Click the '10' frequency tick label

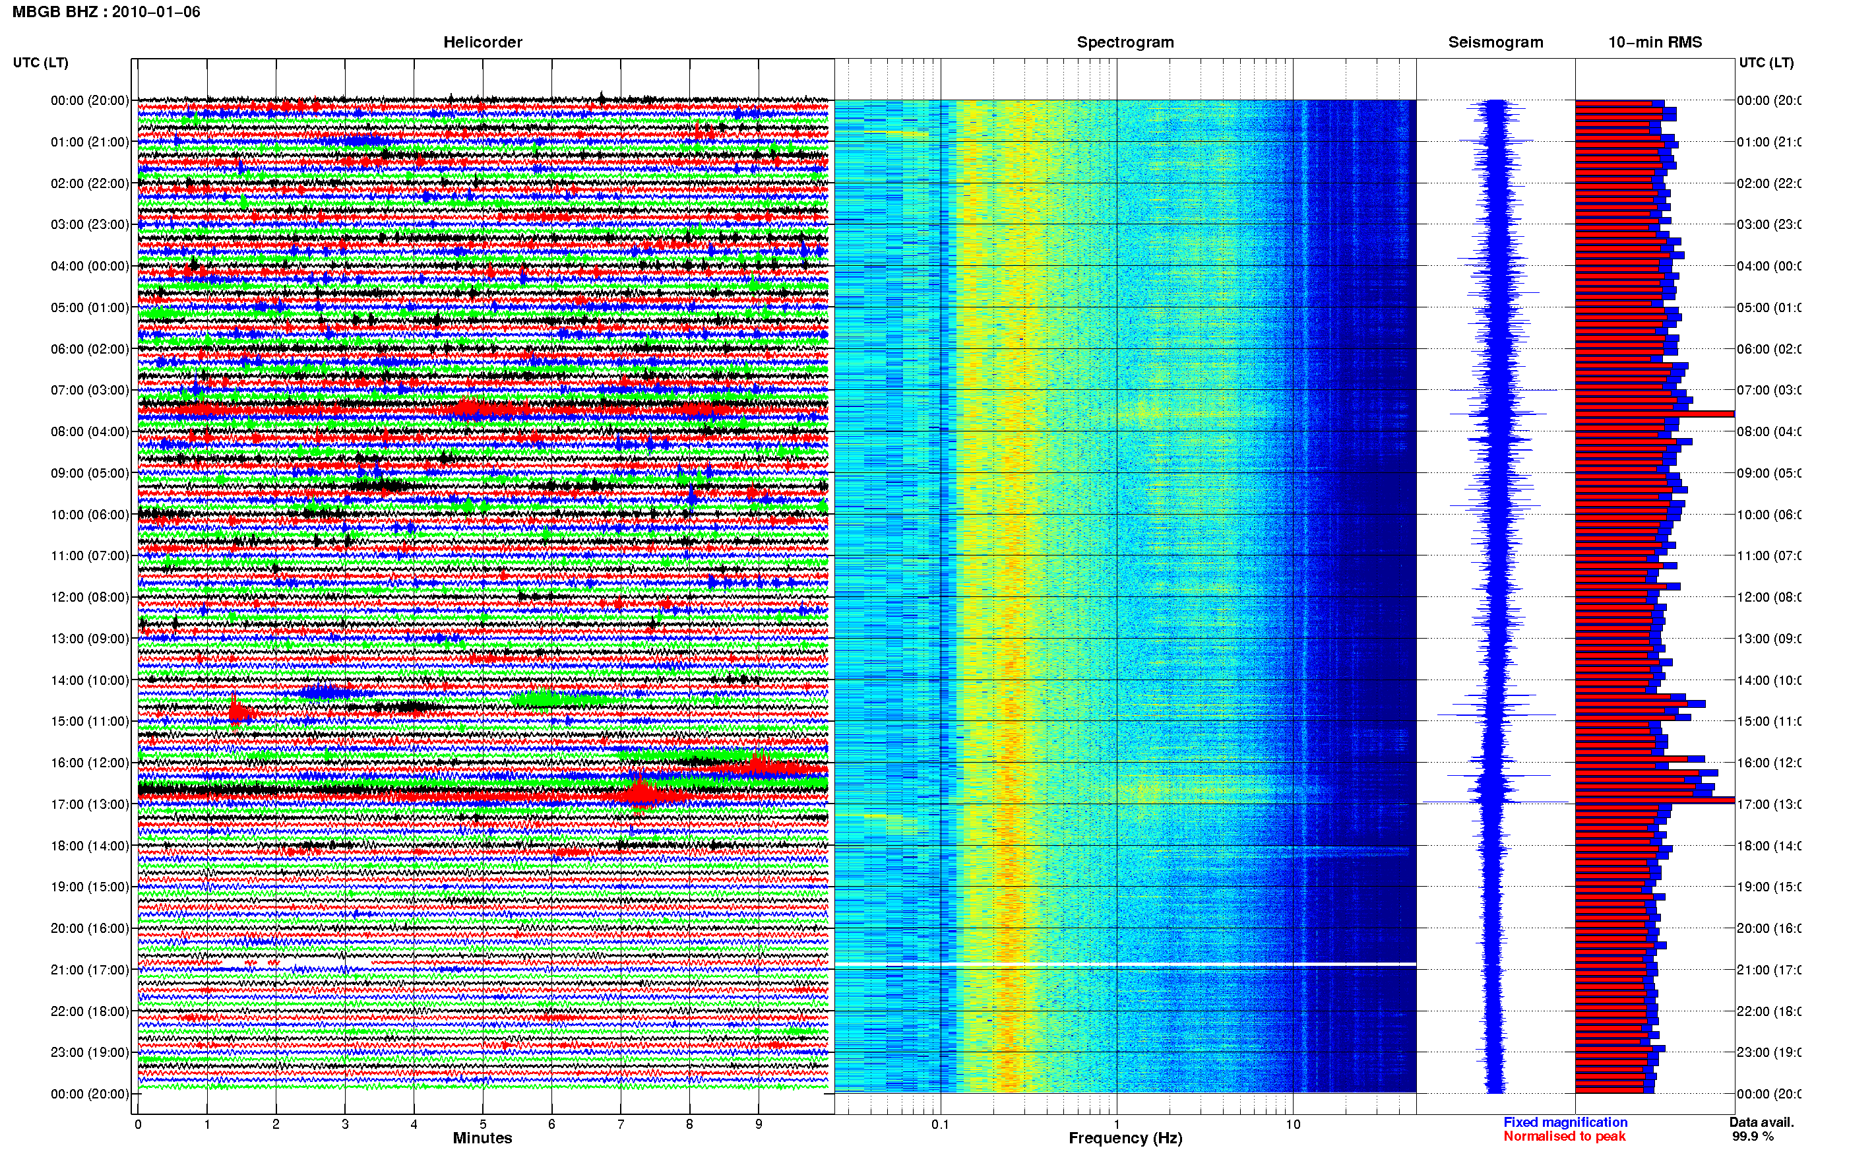pyautogui.click(x=1293, y=1124)
